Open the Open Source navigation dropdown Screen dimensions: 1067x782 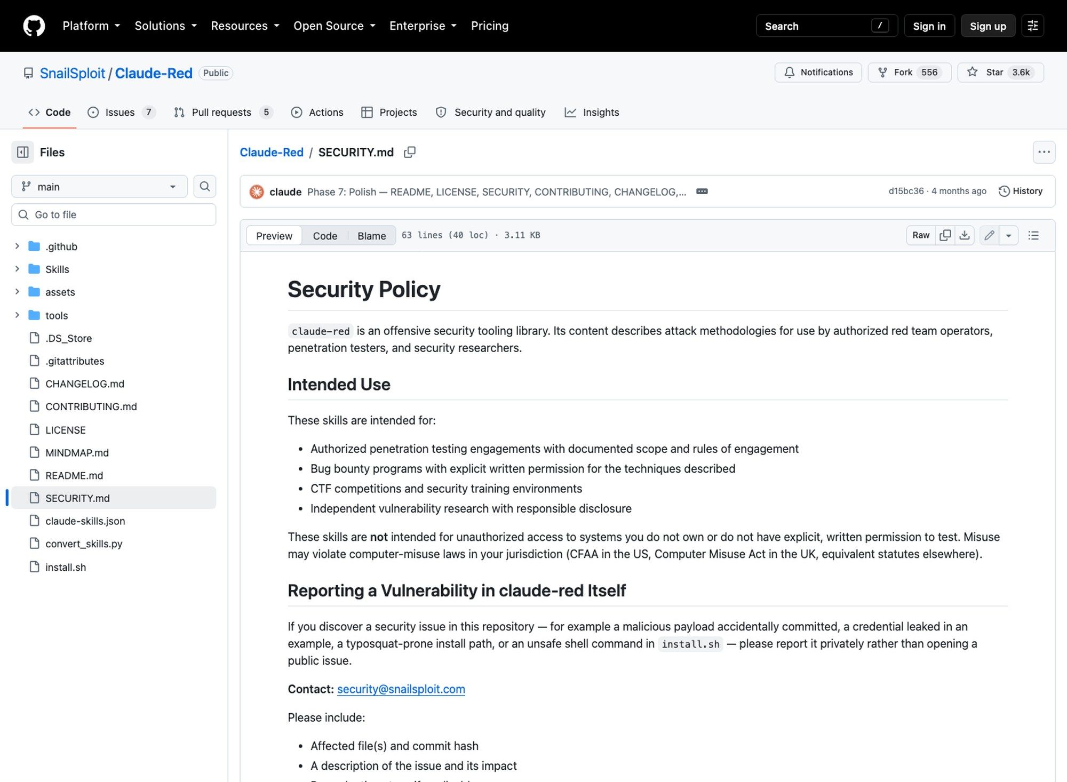(x=335, y=26)
